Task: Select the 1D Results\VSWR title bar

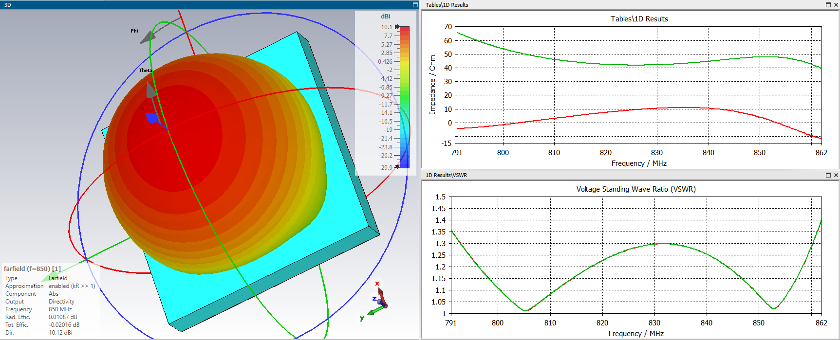Action: click(631, 175)
